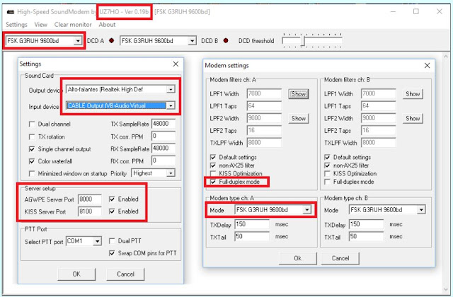453x297 pixels.
Task: Show LPF2 filter for channel A
Action: 299,119
